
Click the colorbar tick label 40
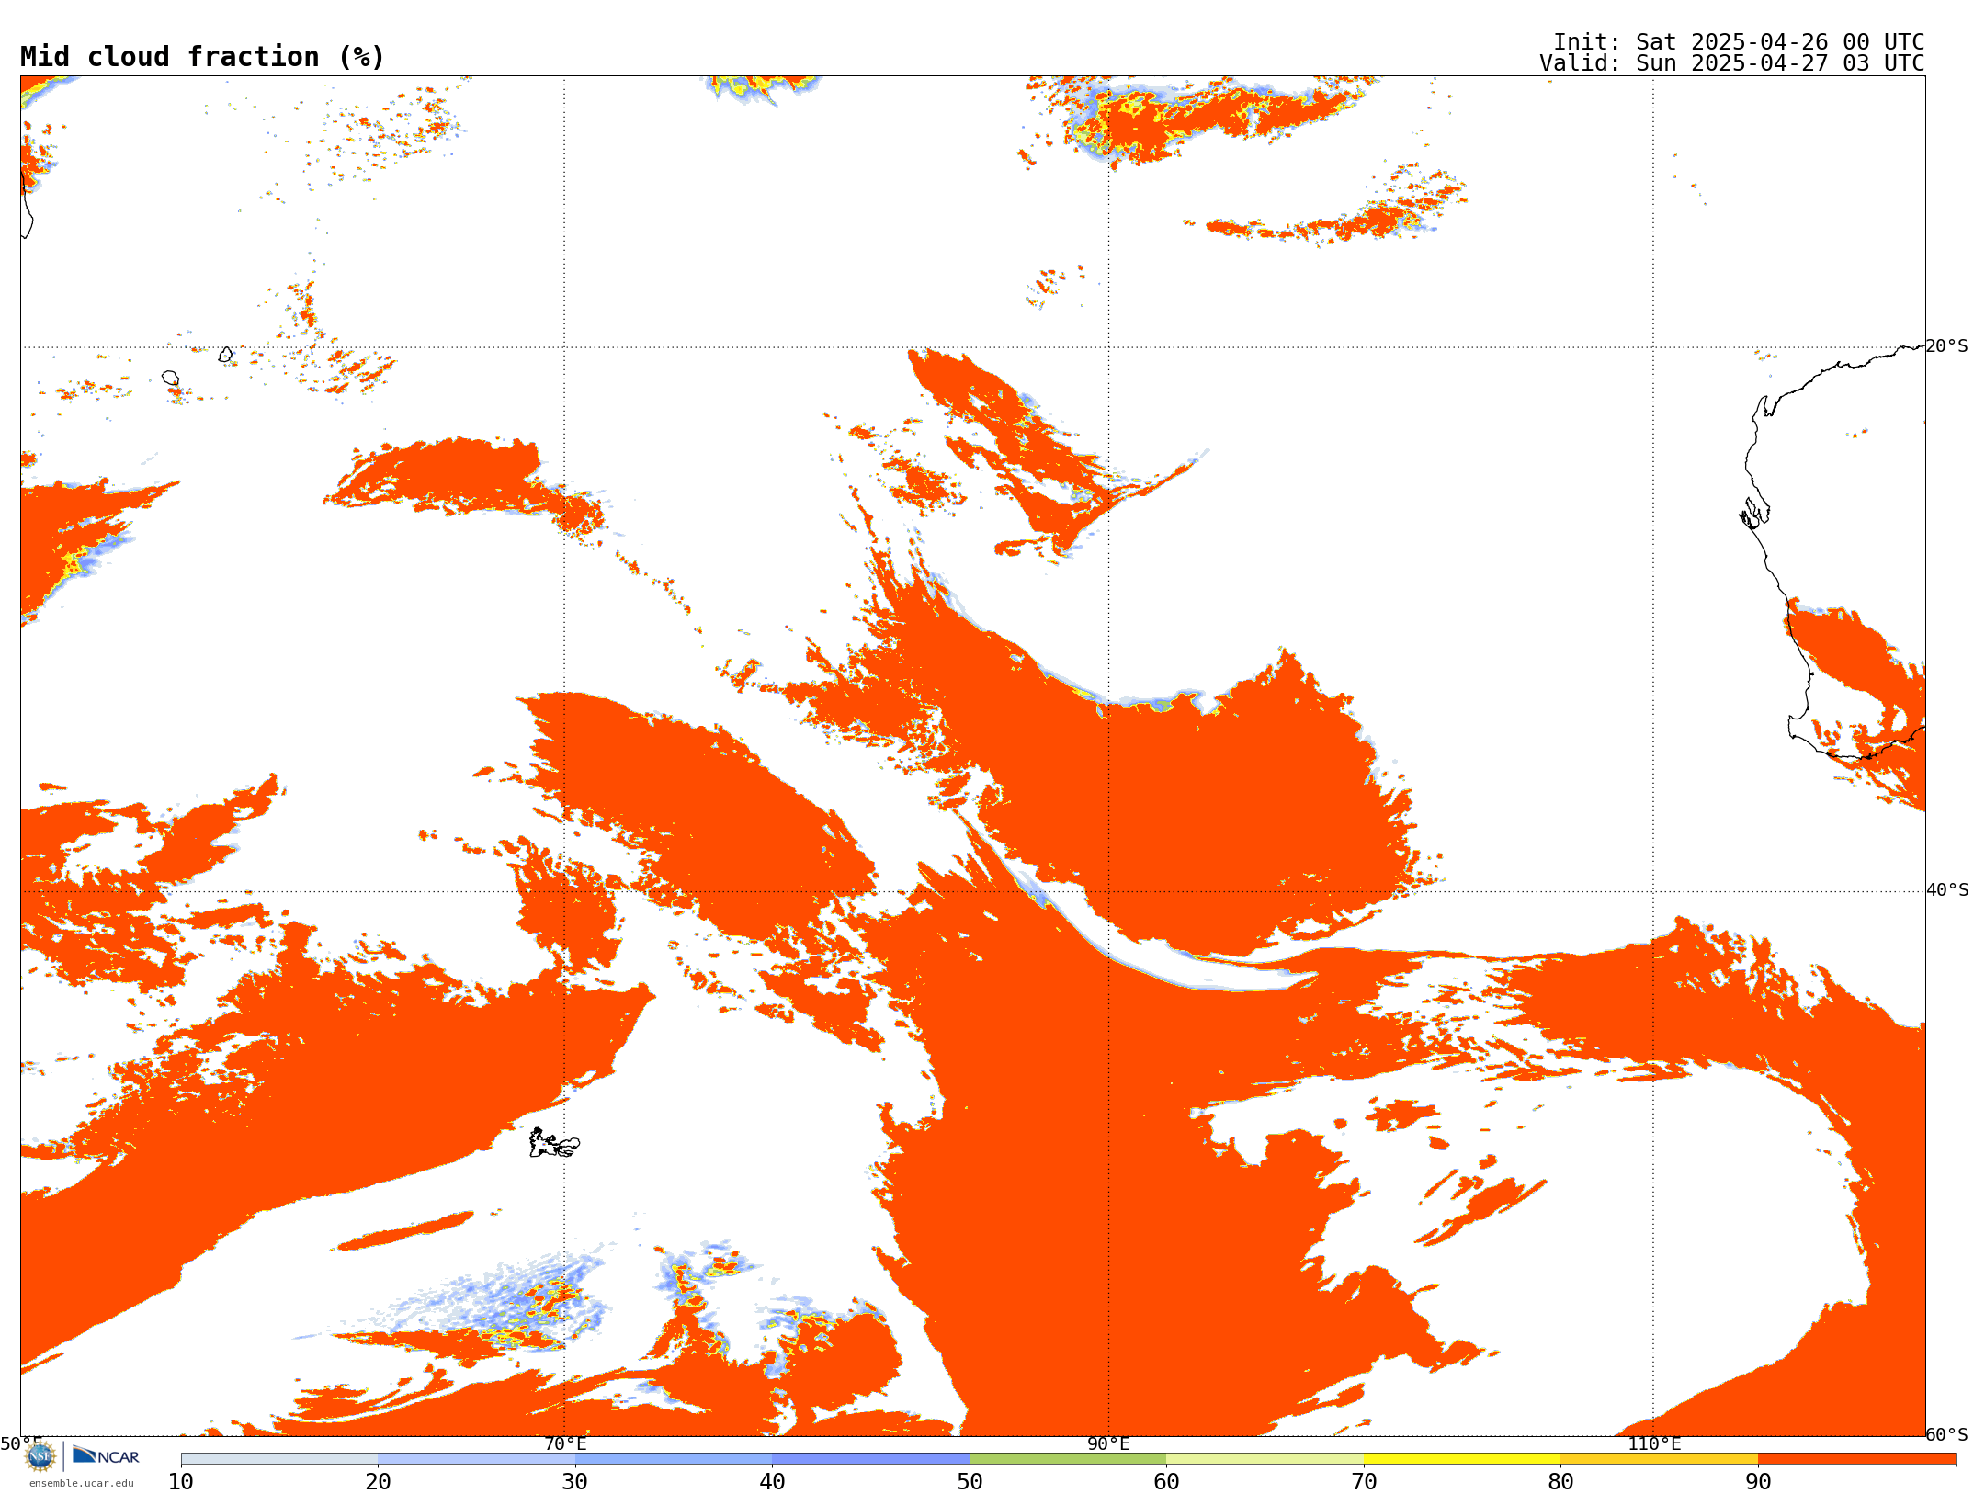point(772,1481)
